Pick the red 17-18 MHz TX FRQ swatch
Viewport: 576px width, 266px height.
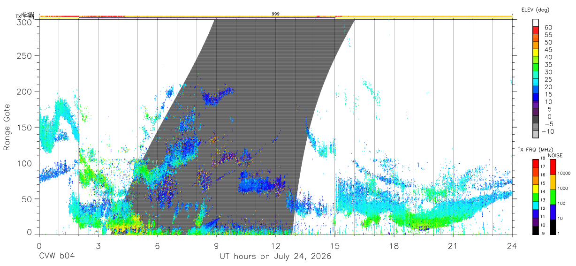tap(536, 164)
